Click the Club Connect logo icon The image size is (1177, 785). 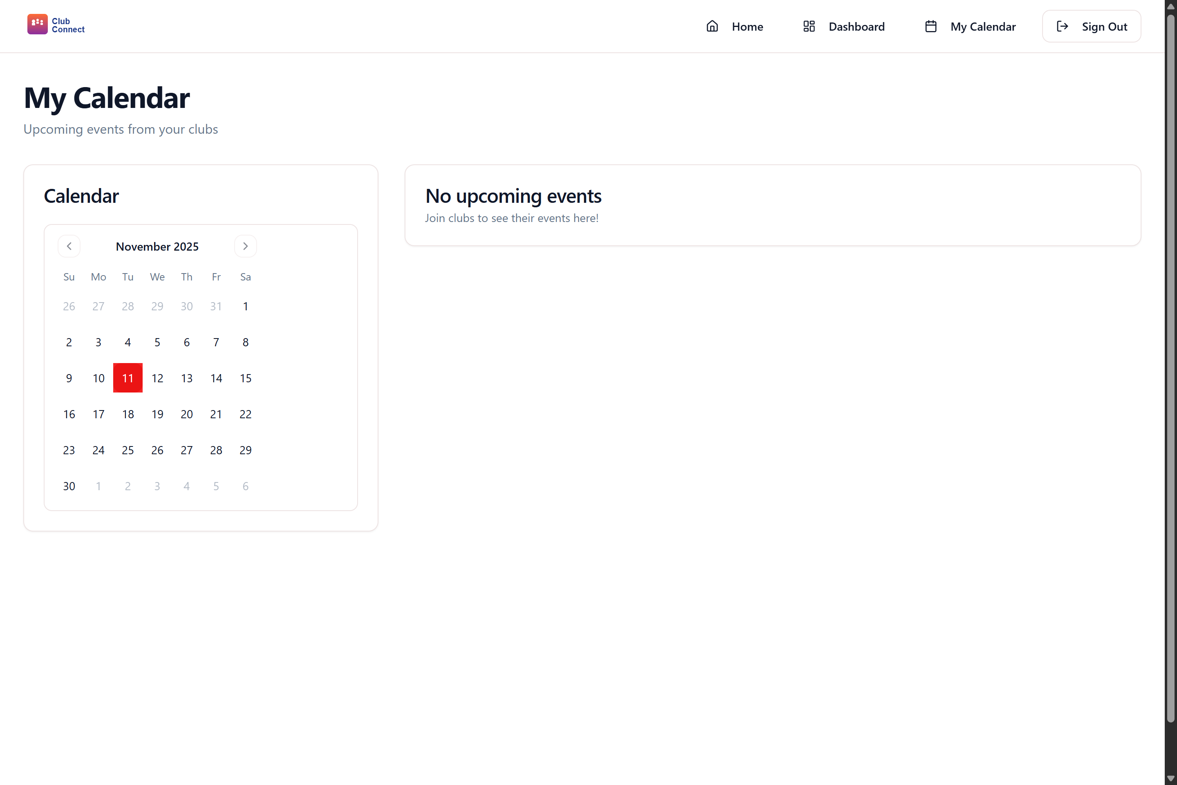click(37, 24)
